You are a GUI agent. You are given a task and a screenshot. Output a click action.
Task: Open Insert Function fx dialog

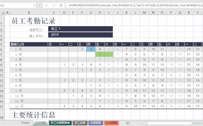(61, 5)
